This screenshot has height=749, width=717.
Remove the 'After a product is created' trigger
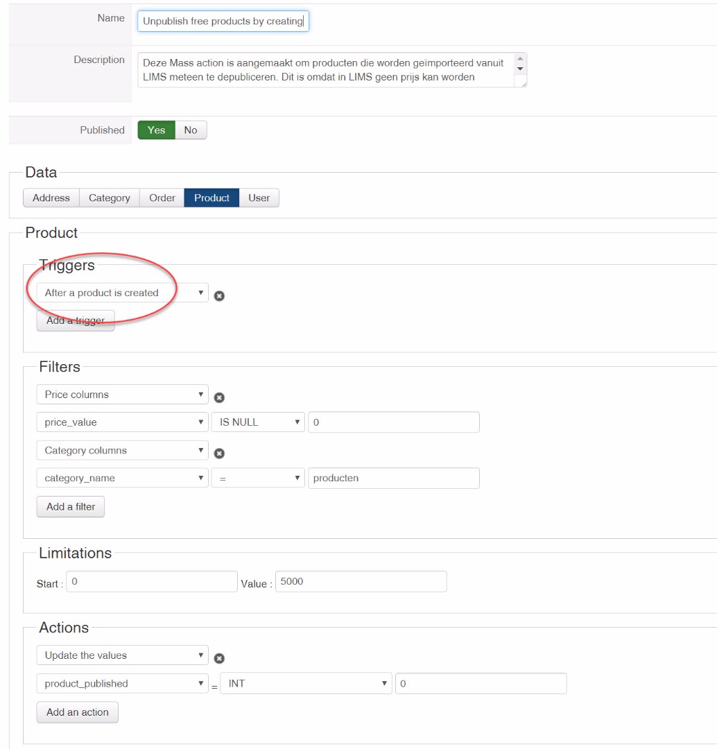[x=219, y=296]
